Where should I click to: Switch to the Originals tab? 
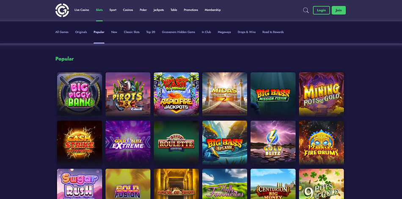pos(81,32)
